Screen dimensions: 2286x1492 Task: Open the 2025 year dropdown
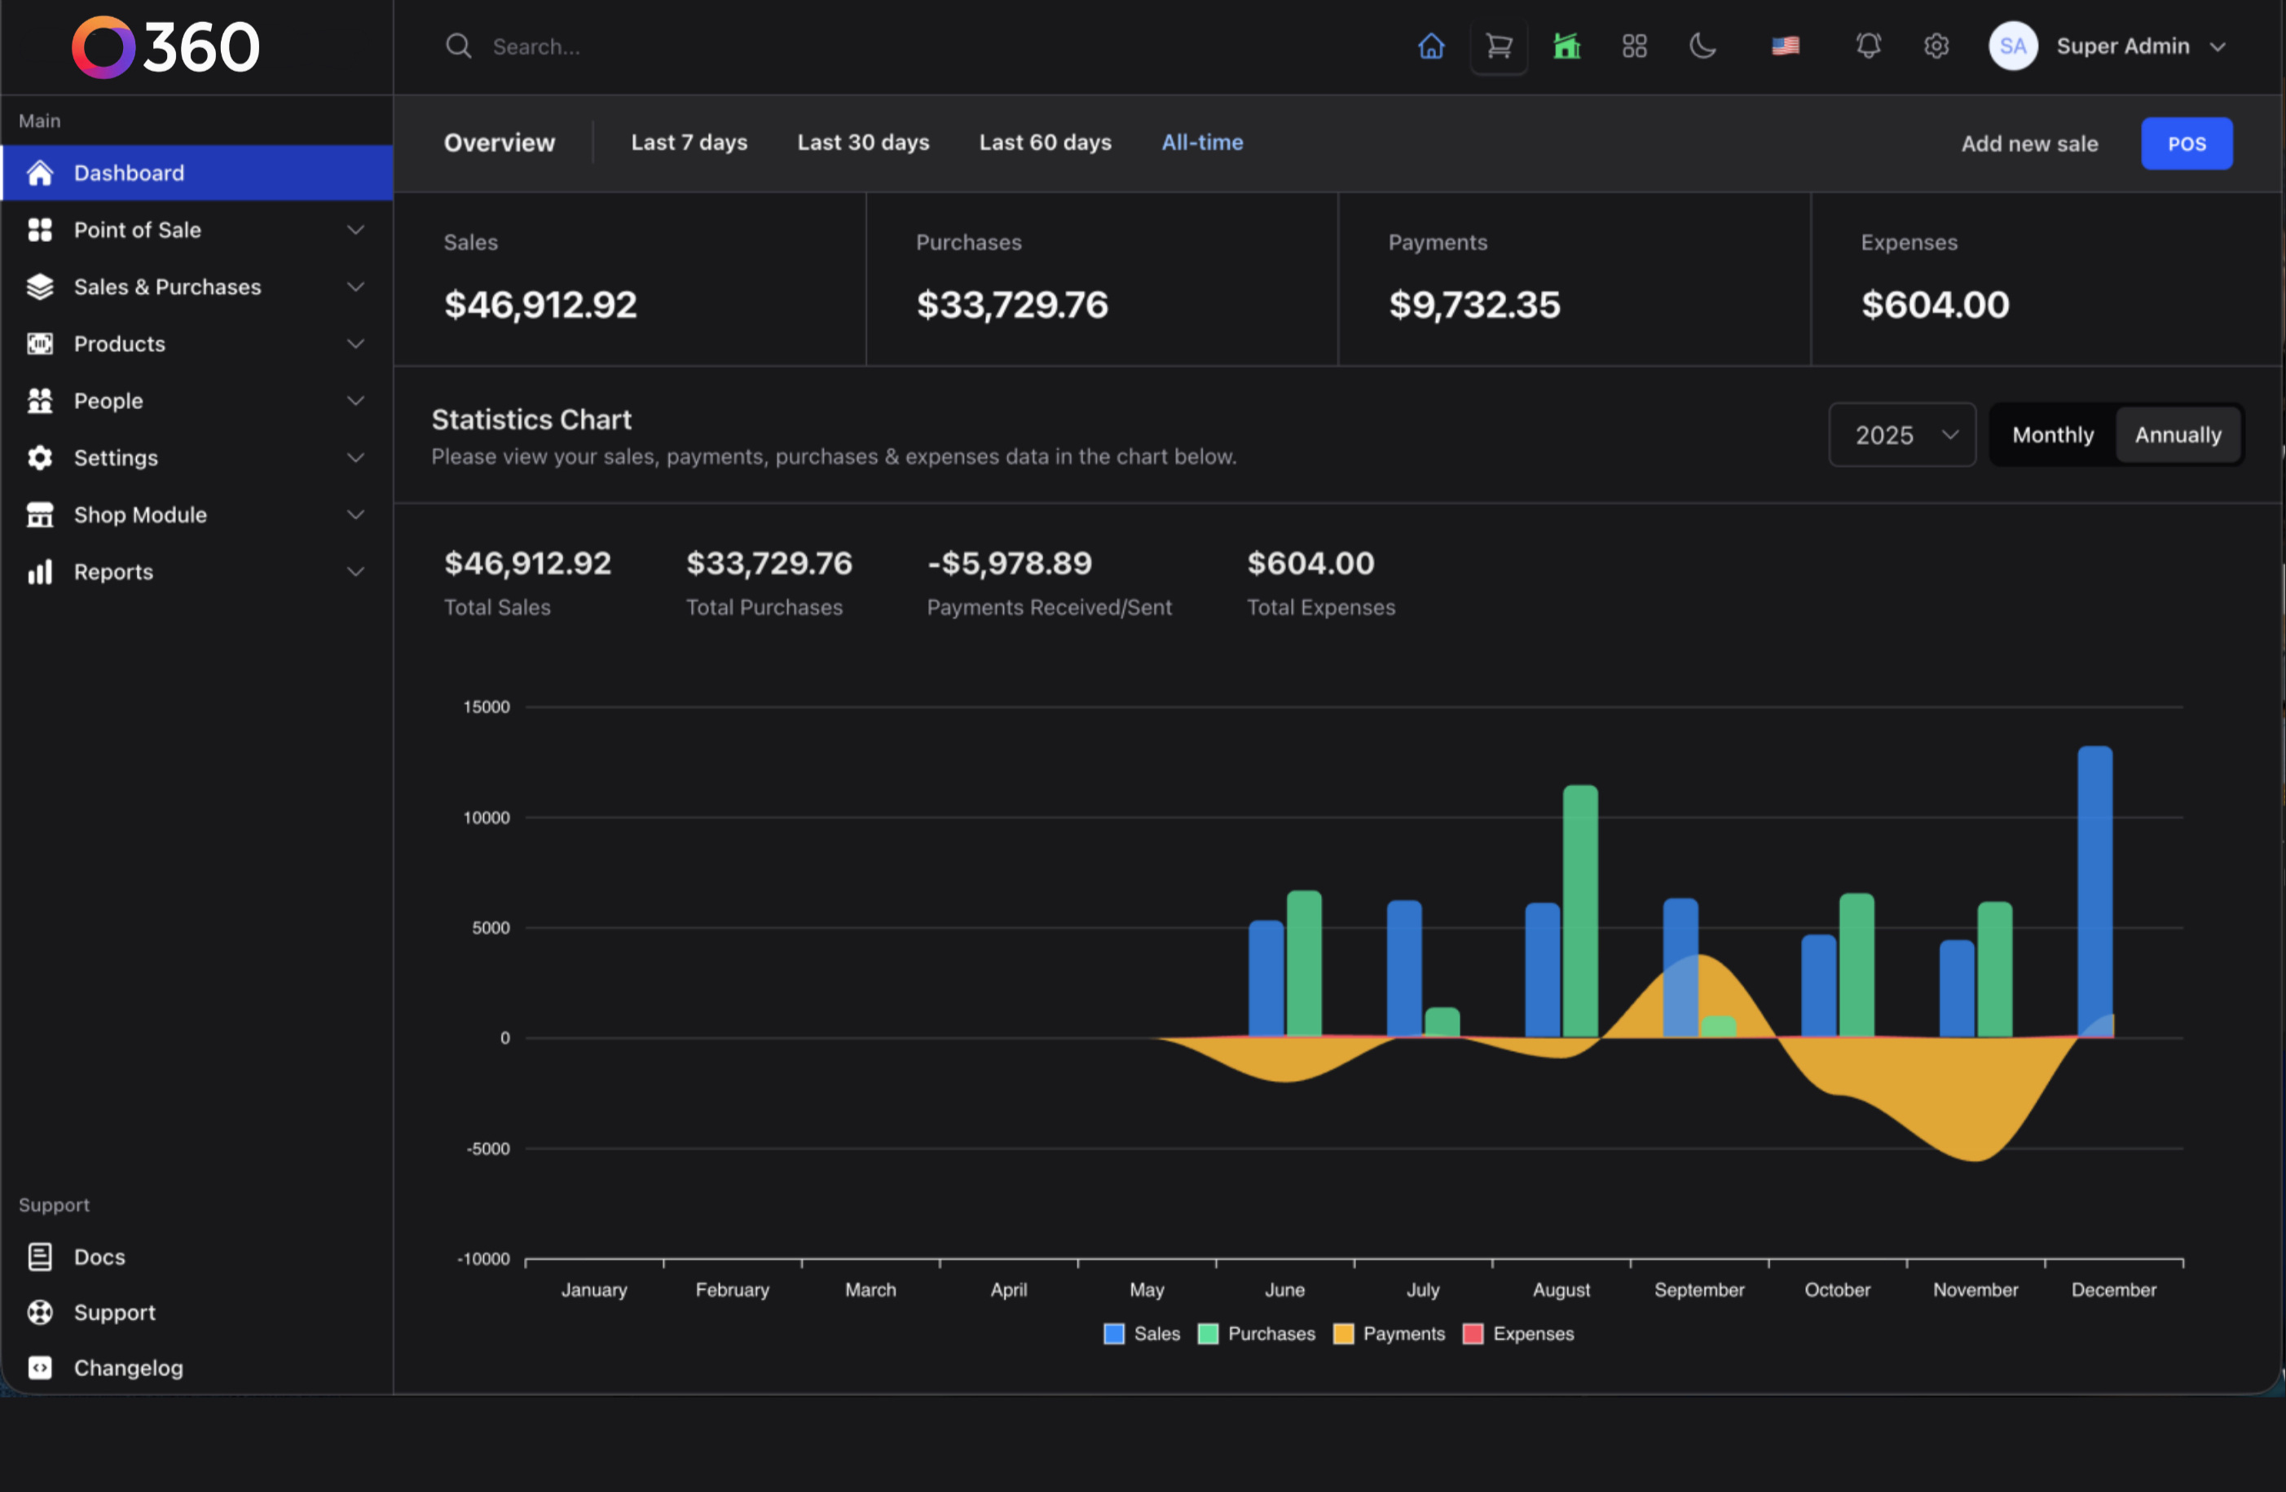click(1902, 435)
